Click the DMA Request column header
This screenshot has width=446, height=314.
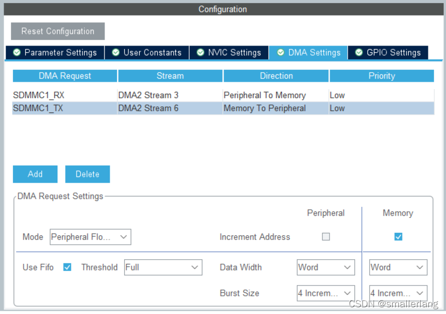pos(65,76)
